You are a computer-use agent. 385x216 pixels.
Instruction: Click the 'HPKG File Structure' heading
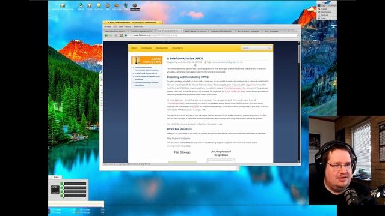point(179,129)
